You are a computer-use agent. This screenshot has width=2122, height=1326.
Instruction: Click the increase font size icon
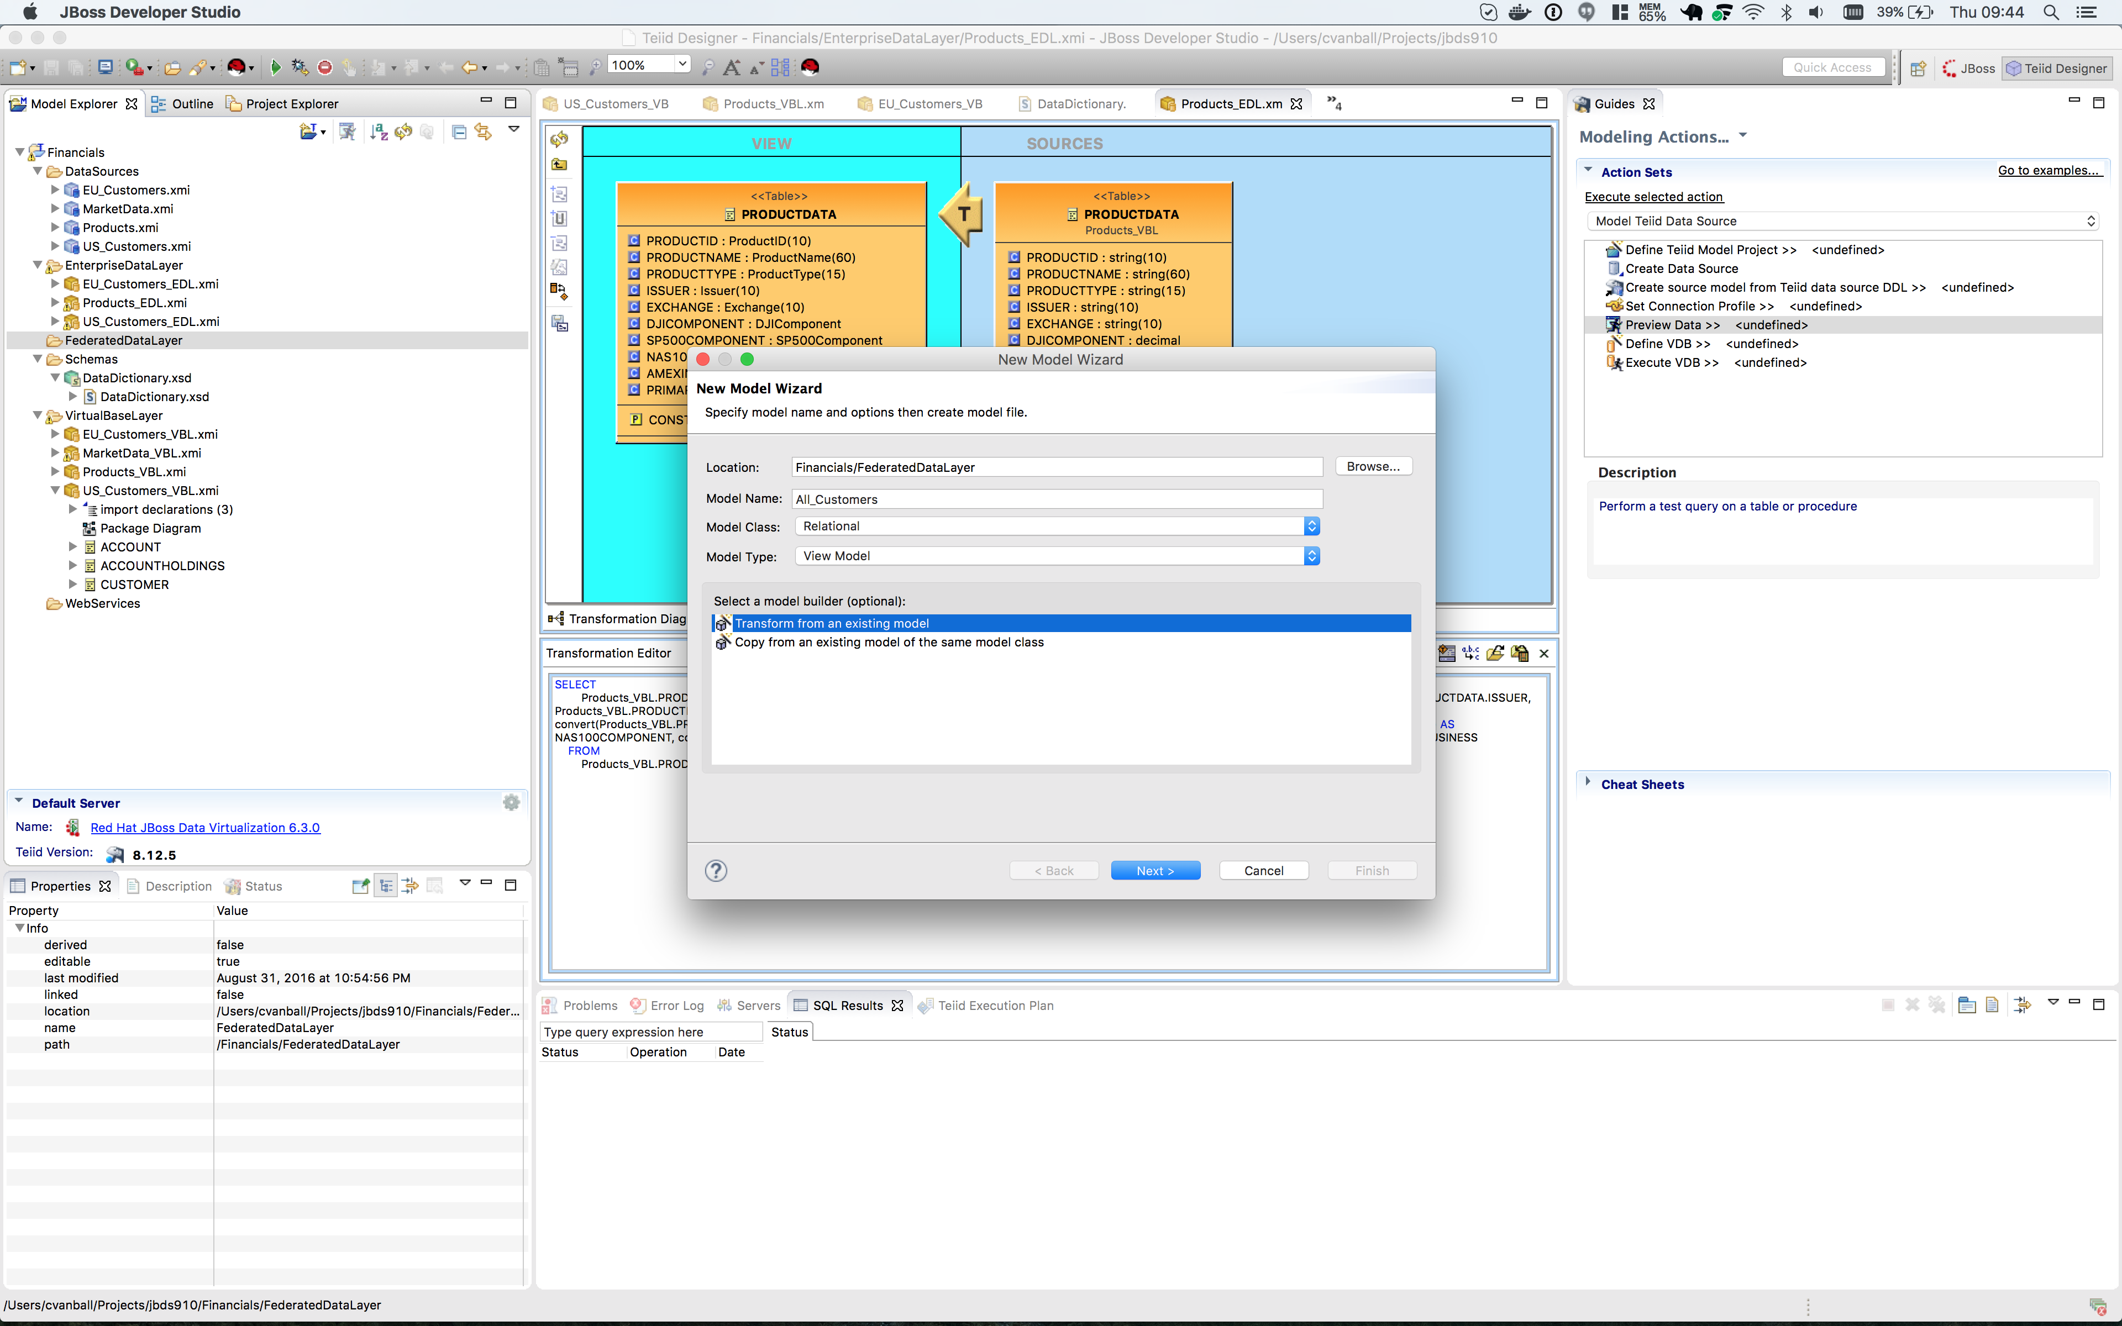tap(731, 67)
